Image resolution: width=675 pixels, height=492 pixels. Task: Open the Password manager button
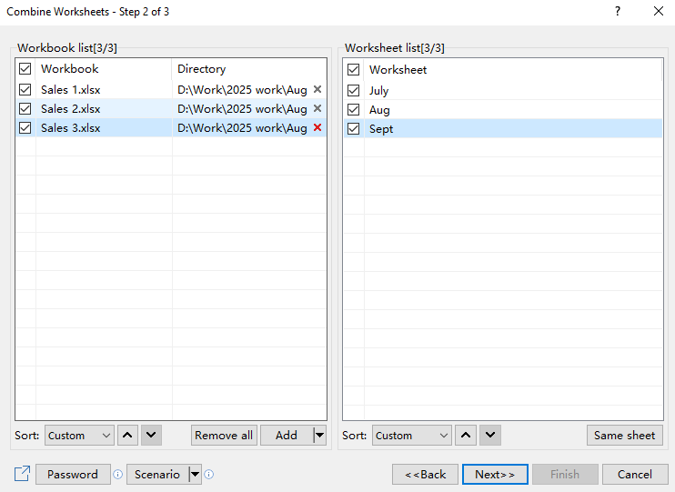coord(73,474)
